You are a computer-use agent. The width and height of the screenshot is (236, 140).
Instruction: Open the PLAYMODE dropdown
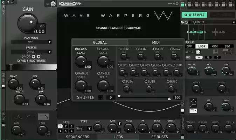31,42
